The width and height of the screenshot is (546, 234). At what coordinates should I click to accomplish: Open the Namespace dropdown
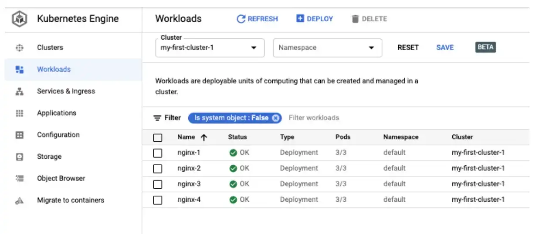point(327,48)
